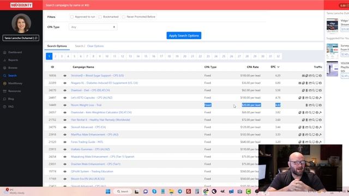The height and width of the screenshot is (196, 349).
Task: Open QProfit System Trading Education campaign
Action: (92, 171)
